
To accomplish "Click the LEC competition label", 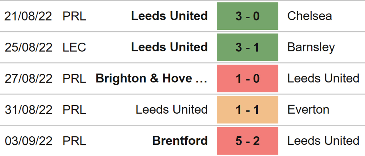I will (74, 47).
